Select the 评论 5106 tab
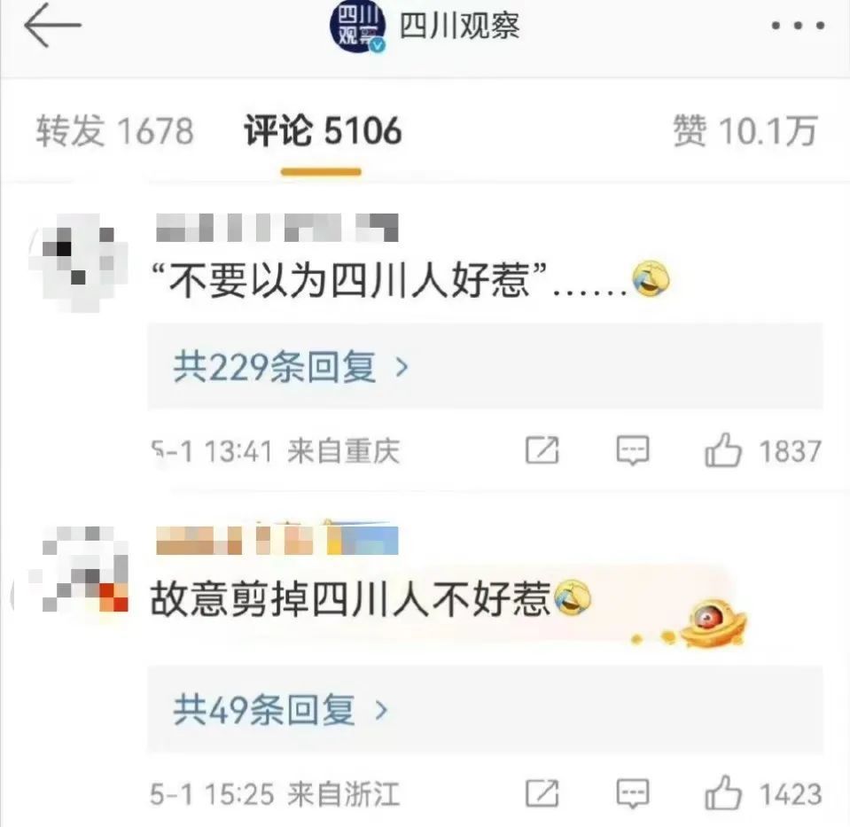The width and height of the screenshot is (850, 827). [x=323, y=130]
